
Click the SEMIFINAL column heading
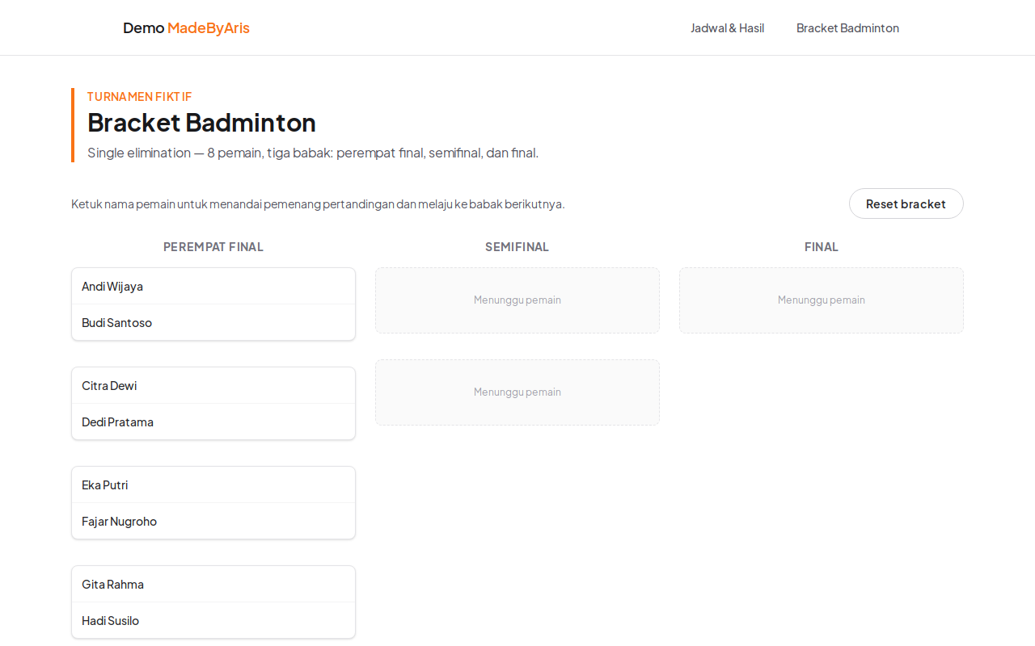click(x=517, y=247)
